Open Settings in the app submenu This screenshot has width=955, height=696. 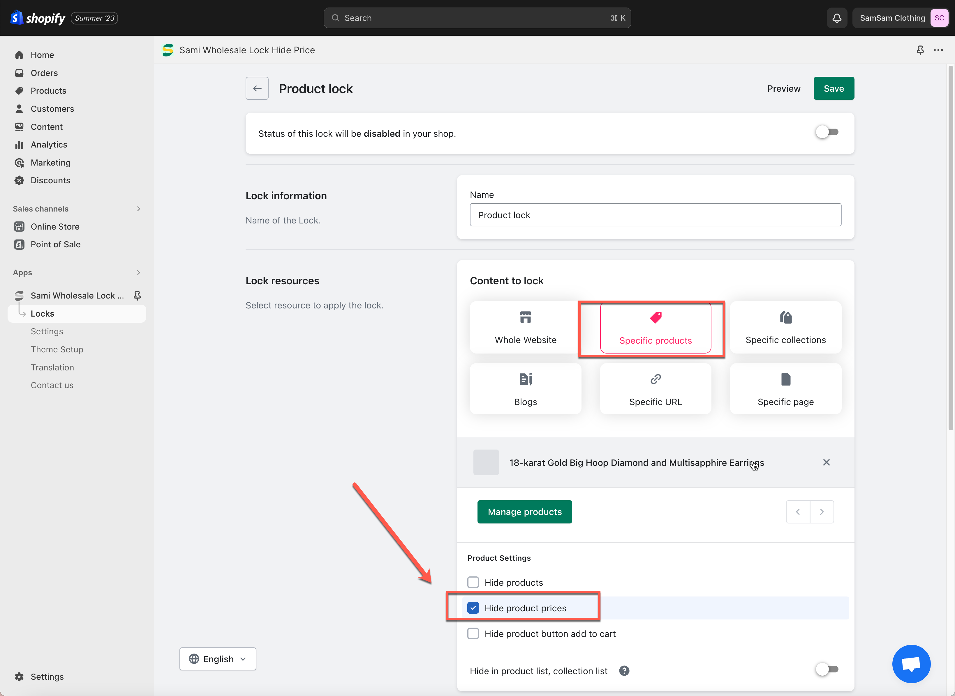coord(47,332)
